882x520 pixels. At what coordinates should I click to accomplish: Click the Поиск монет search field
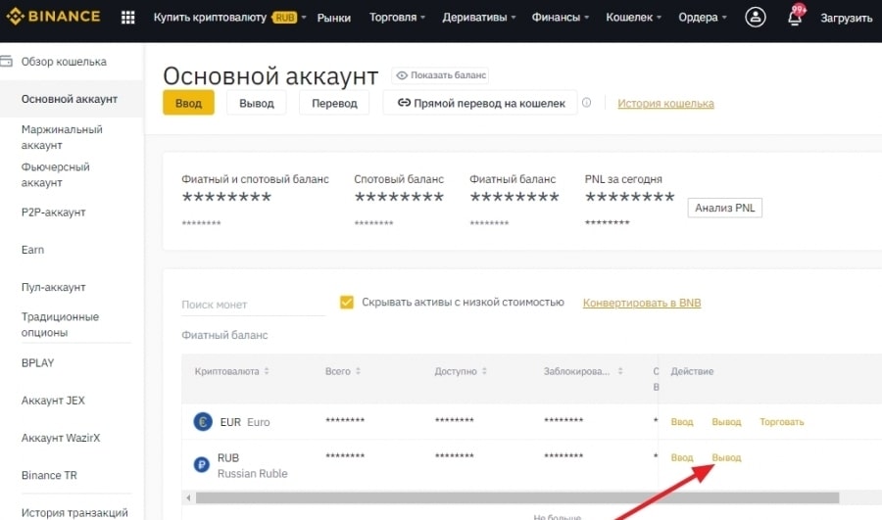[x=253, y=305]
